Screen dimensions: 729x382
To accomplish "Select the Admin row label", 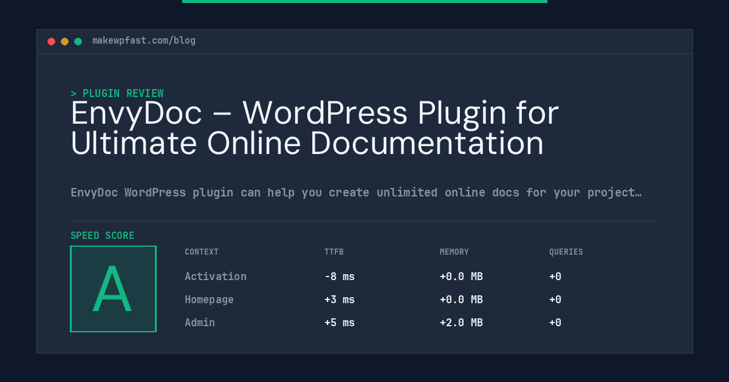I will click(x=200, y=323).
